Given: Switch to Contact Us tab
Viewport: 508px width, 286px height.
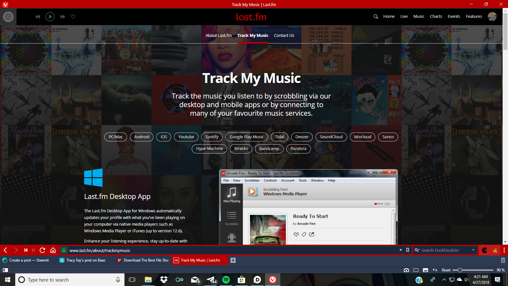Looking at the screenshot, I should click(284, 36).
